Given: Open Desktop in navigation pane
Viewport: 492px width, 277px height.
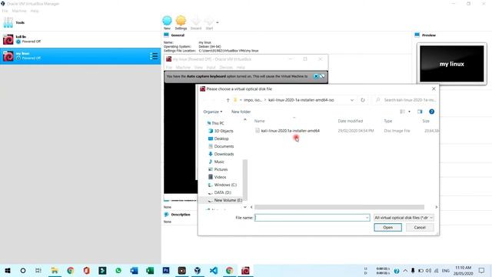Looking at the screenshot, I should pyautogui.click(x=221, y=138).
